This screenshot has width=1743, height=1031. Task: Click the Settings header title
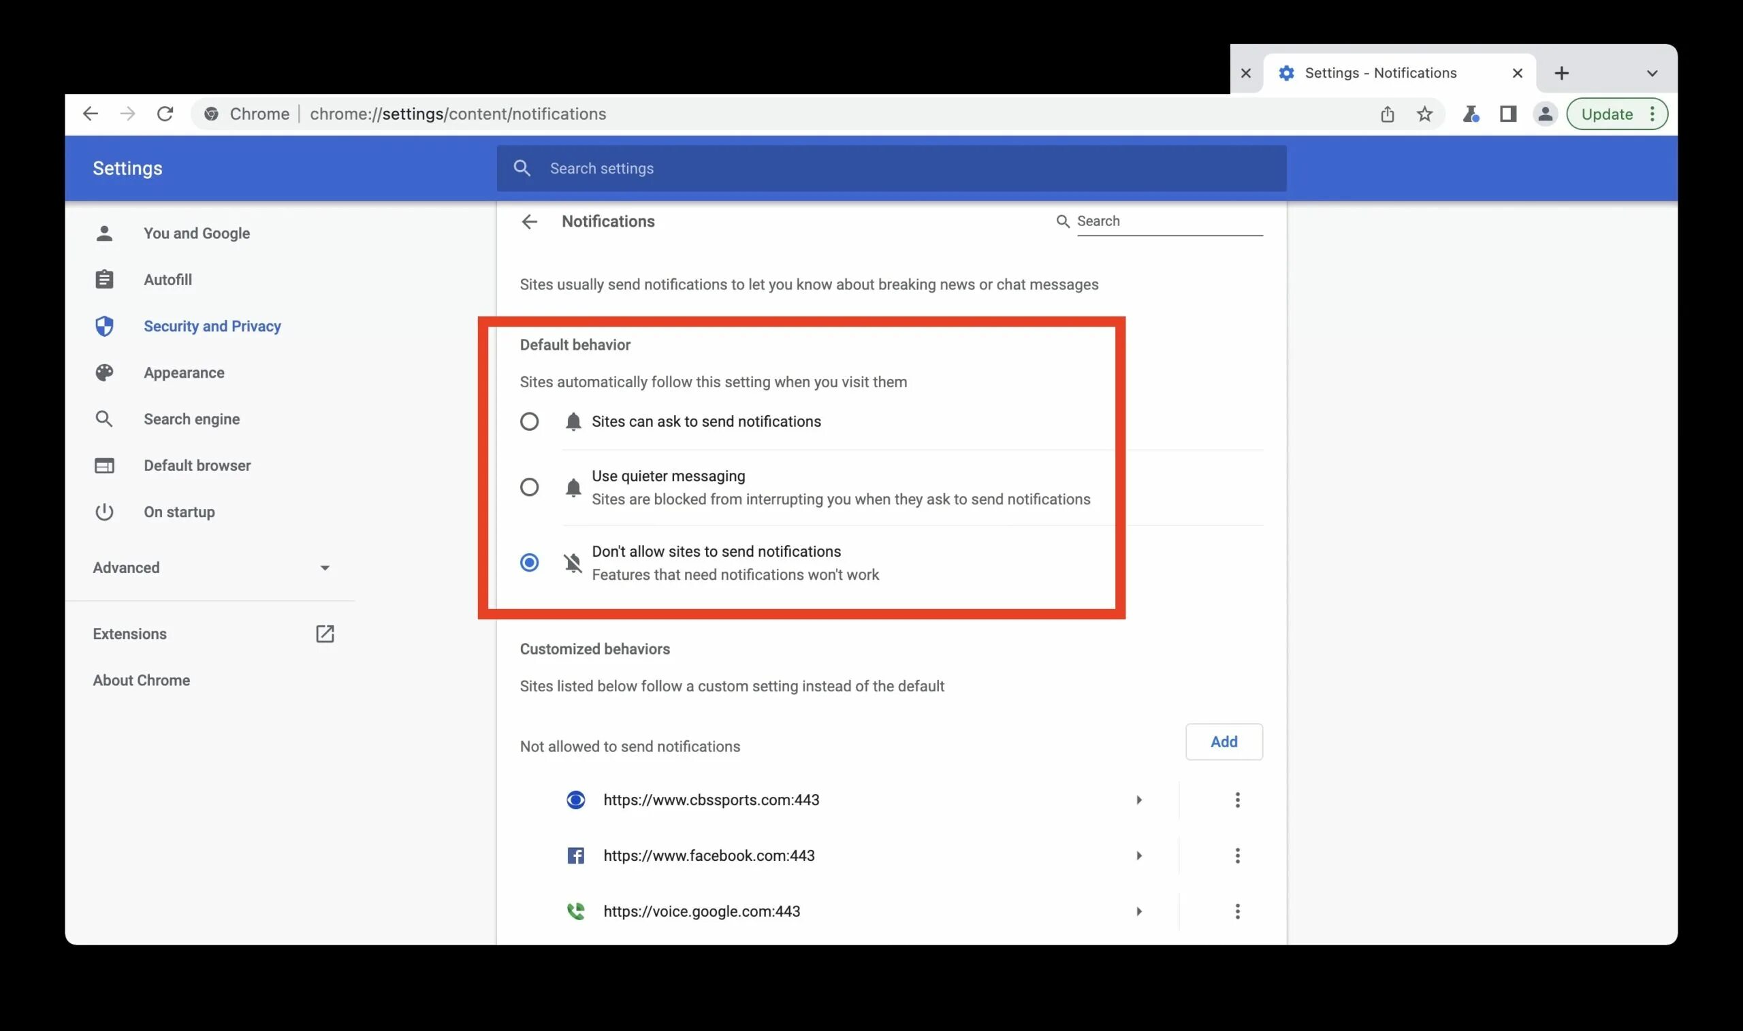pos(127,168)
